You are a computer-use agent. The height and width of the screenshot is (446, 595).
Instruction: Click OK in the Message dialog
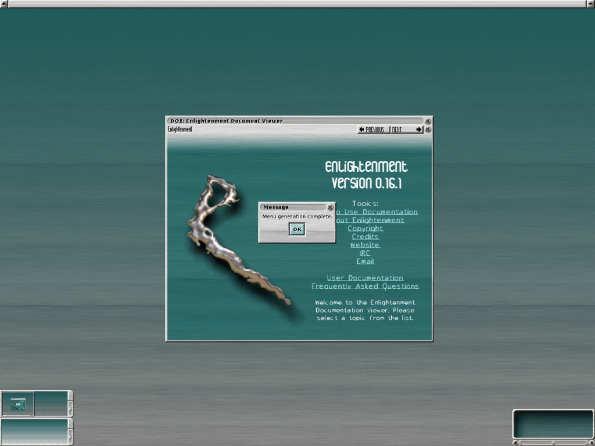coord(297,229)
